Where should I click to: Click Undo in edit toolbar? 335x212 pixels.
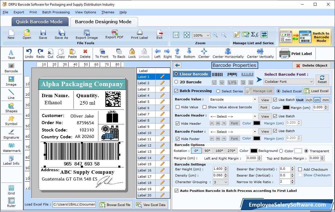coord(29,54)
